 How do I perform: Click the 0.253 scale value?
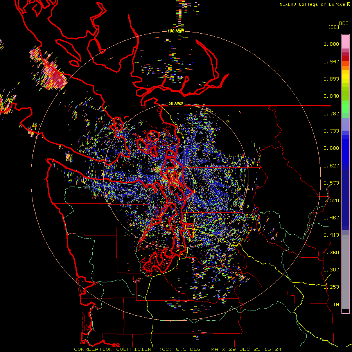pyautogui.click(x=331, y=287)
